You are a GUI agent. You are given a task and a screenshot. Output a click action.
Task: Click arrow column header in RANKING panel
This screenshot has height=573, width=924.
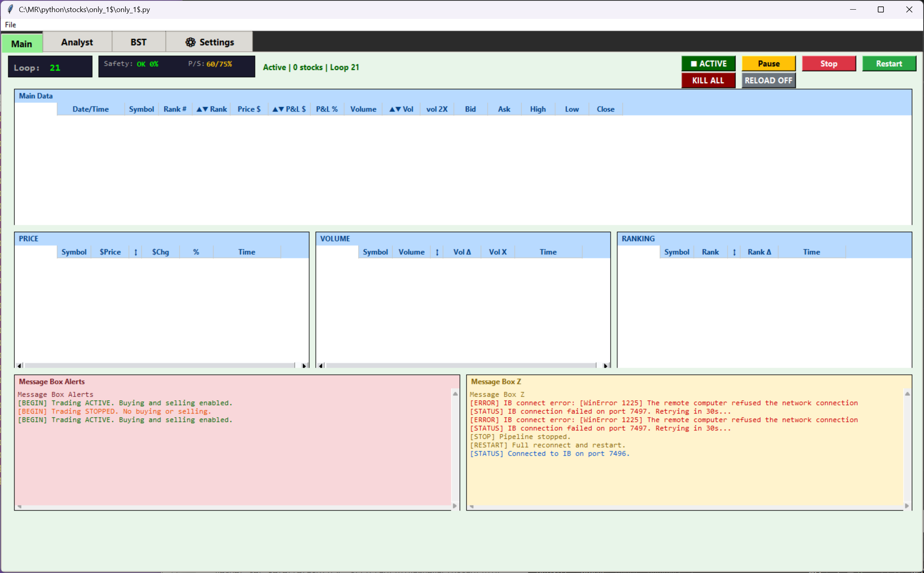pos(734,252)
